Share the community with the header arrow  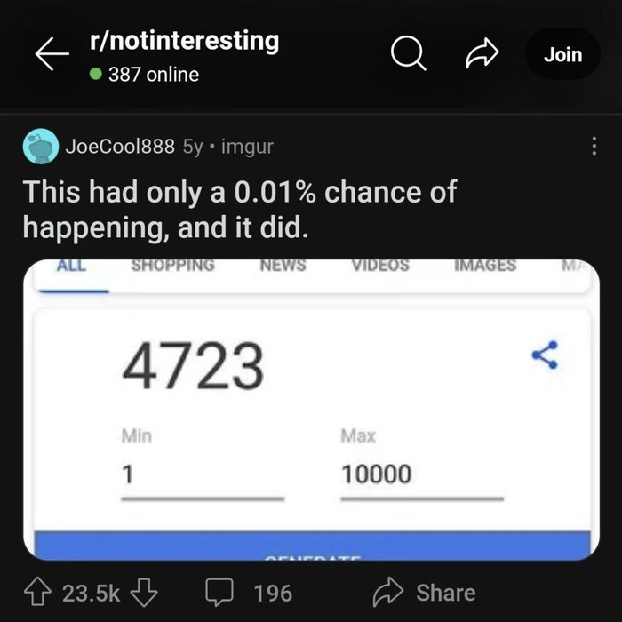[482, 54]
